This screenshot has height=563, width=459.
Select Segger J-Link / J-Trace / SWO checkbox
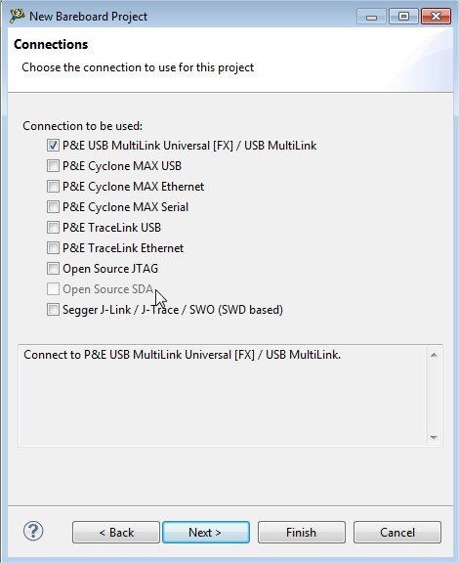pyautogui.click(x=53, y=310)
